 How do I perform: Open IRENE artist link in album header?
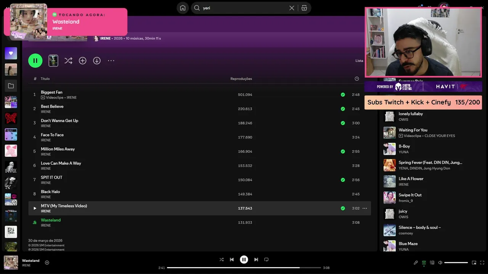(x=105, y=38)
